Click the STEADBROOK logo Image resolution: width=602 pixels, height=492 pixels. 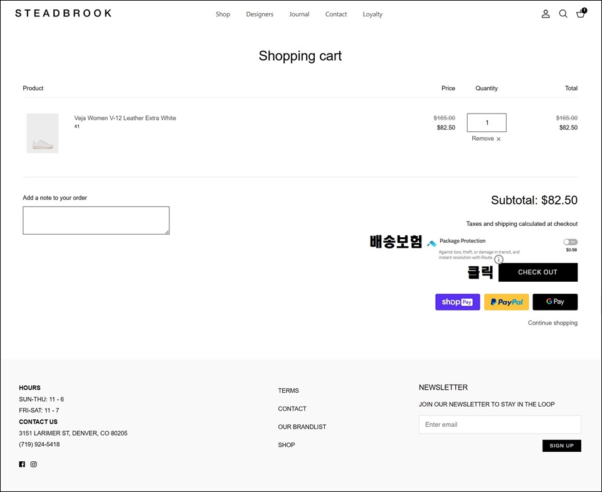63,13
